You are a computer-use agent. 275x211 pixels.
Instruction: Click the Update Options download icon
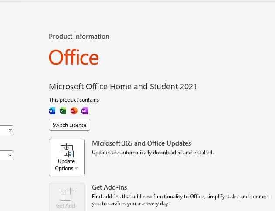[67, 150]
